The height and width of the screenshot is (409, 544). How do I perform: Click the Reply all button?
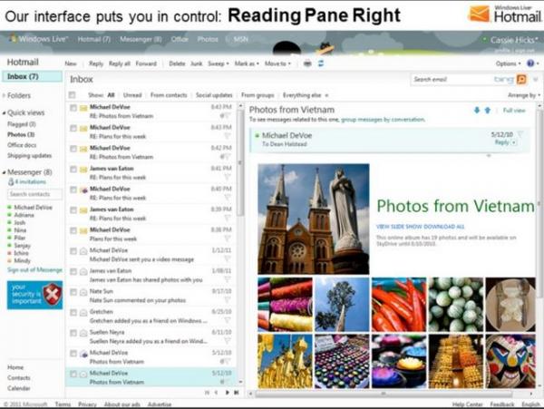pos(120,63)
